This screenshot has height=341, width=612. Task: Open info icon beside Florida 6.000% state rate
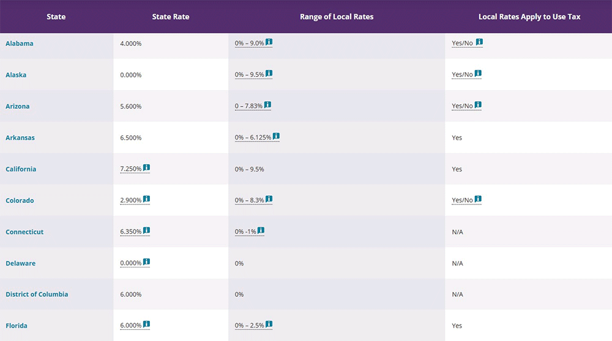click(x=146, y=324)
